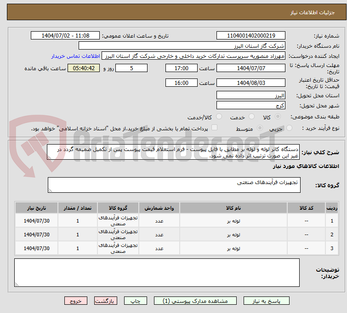Screen dimensions: 347x313
Task: Click the validity time 16:00 field
Action: [x=182, y=83]
